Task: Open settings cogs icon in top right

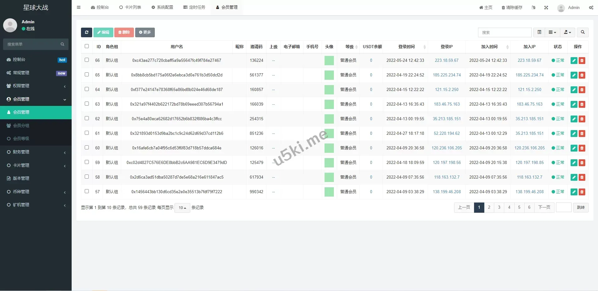Action: pyautogui.click(x=591, y=8)
